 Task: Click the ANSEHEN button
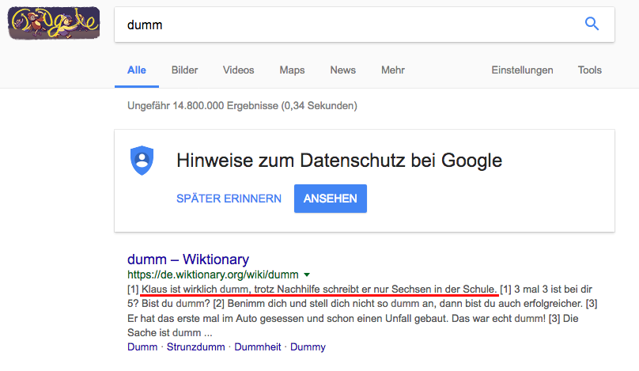(x=331, y=199)
